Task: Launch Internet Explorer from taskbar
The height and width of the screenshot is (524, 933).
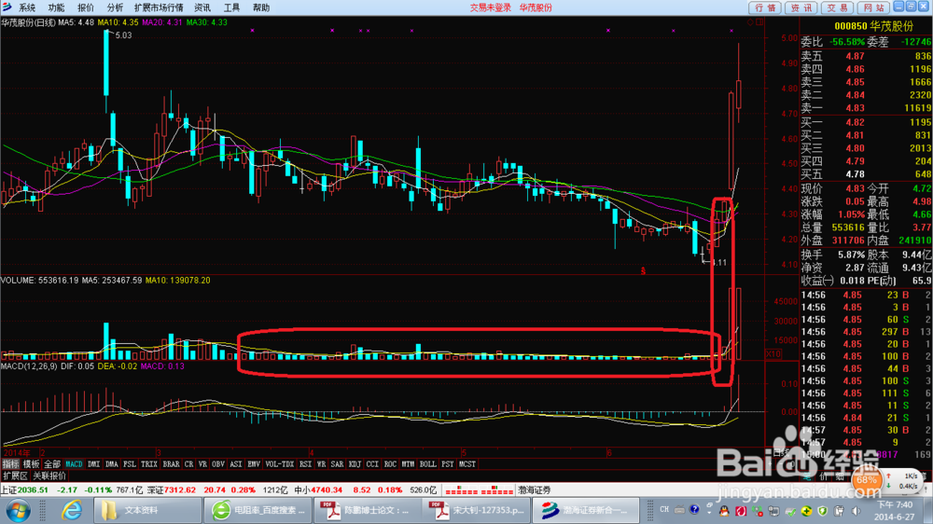Action: (72, 510)
